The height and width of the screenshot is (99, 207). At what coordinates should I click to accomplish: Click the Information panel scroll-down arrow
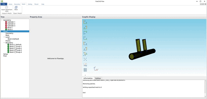point(205,97)
